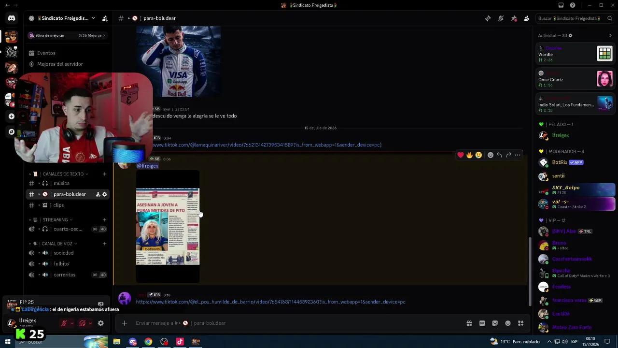
Task: Open the inbox icon in title bar
Action: [x=561, y=5]
